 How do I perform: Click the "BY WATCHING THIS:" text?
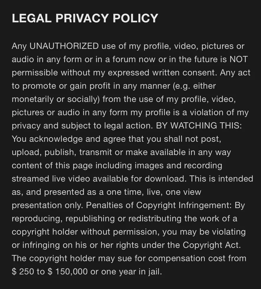(x=199, y=126)
